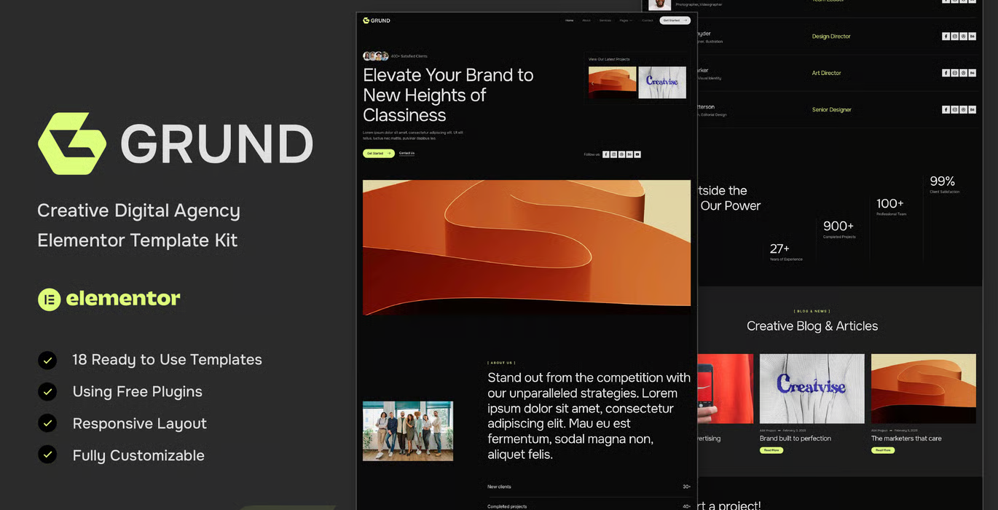Click the Dribbble icon next to the Design Director
The height and width of the screenshot is (510, 998).
click(x=963, y=36)
